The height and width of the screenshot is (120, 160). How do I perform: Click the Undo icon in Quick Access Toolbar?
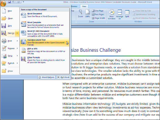[x=13, y=2]
